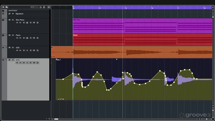This screenshot has width=215, height=121.
Task: Select the red Piano MIDI part
Action: [x=142, y=40]
